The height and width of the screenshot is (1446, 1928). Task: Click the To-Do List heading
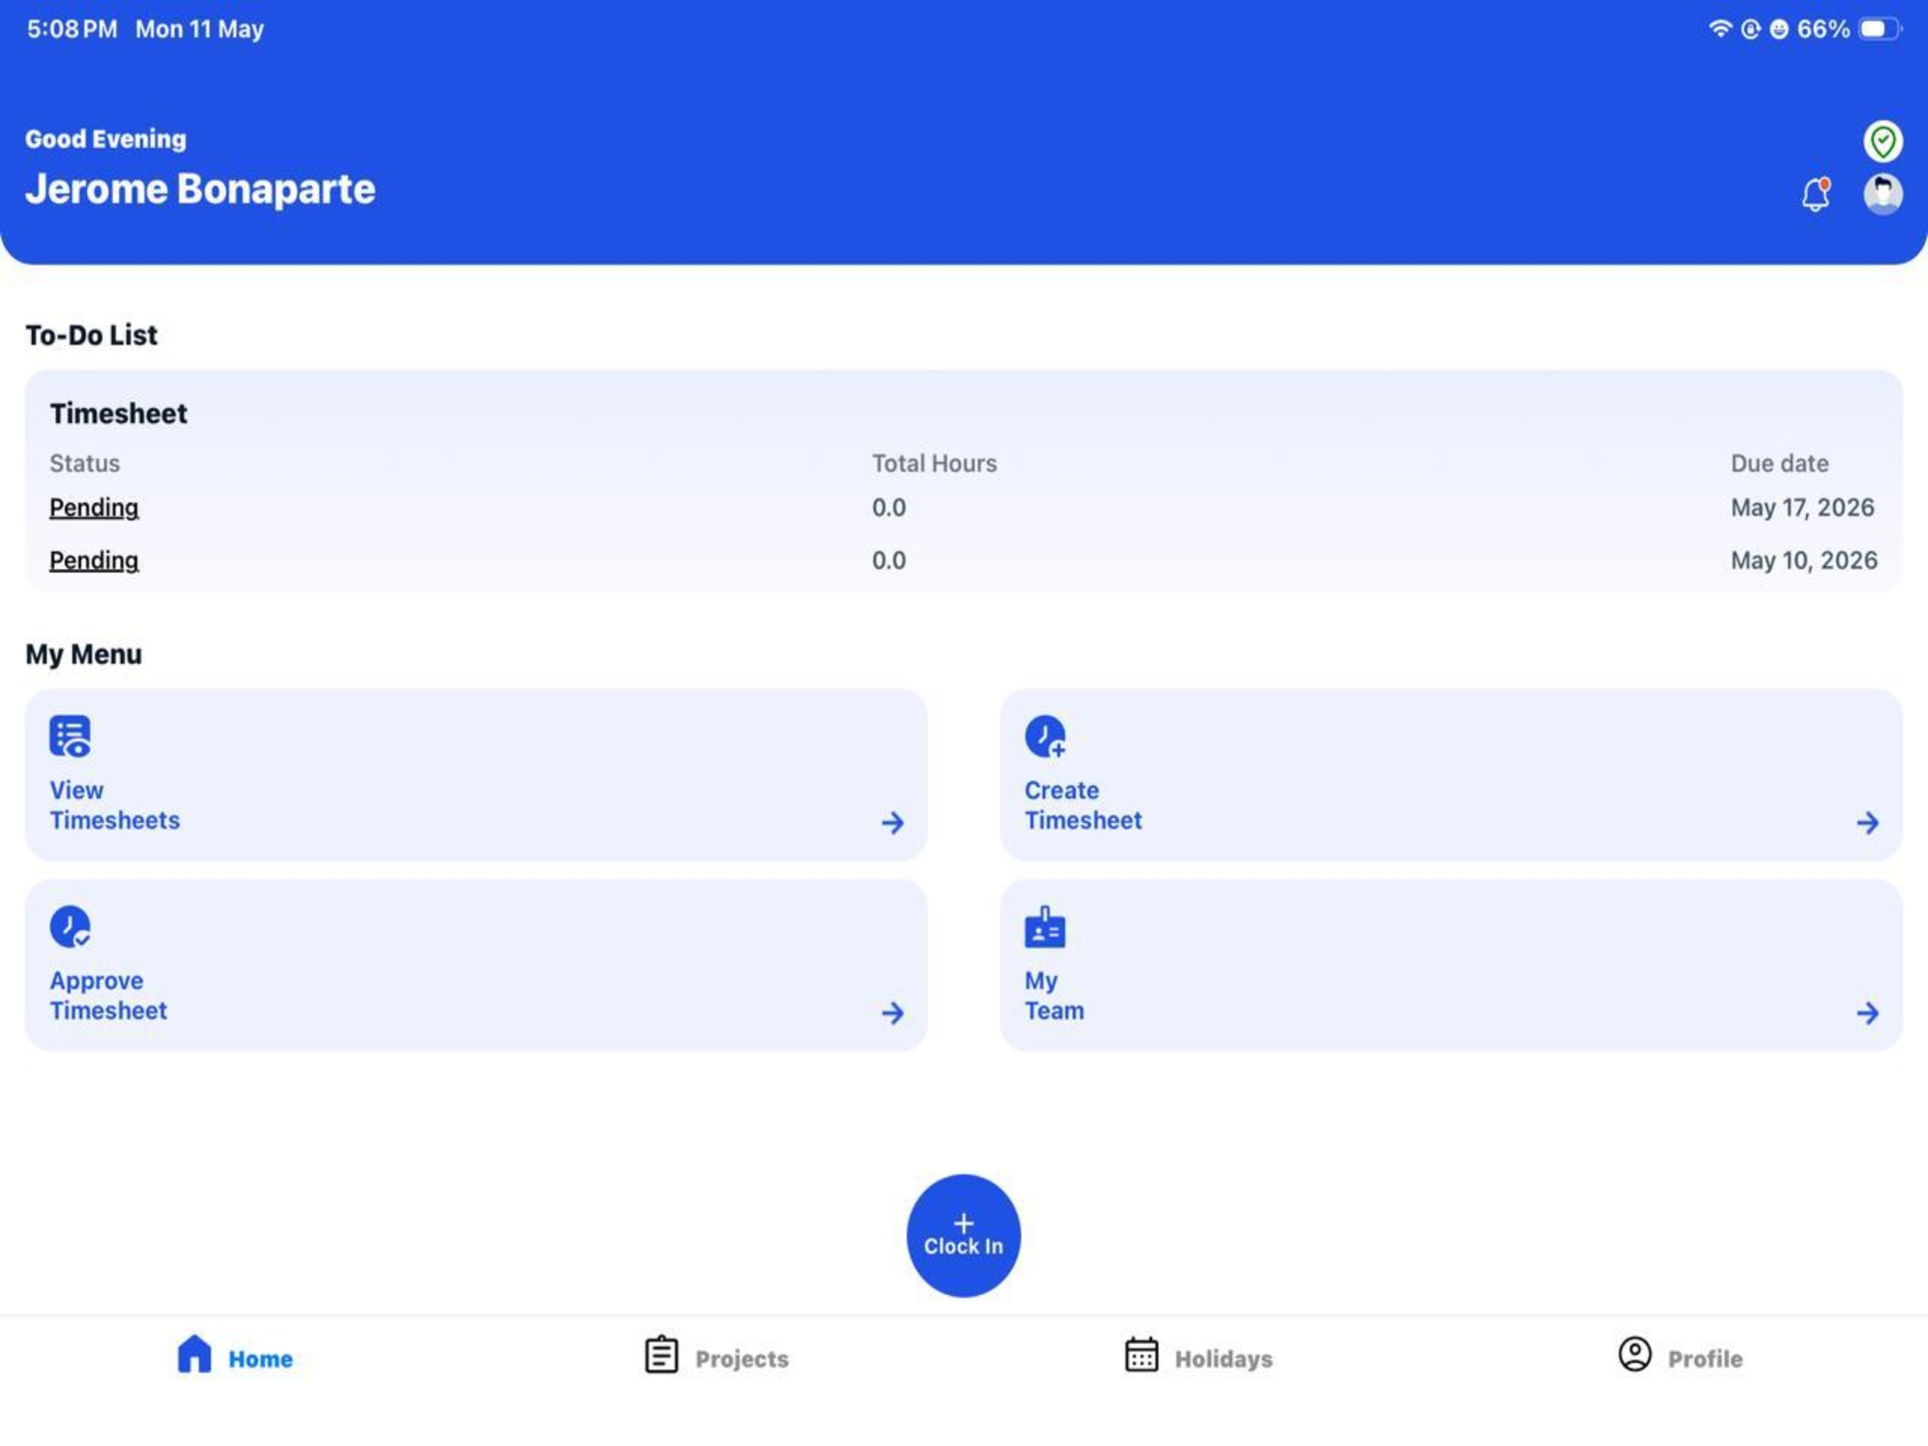coord(90,335)
